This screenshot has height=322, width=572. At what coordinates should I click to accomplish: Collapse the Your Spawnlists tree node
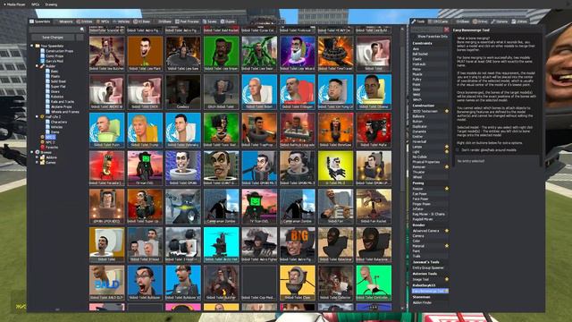32,46
